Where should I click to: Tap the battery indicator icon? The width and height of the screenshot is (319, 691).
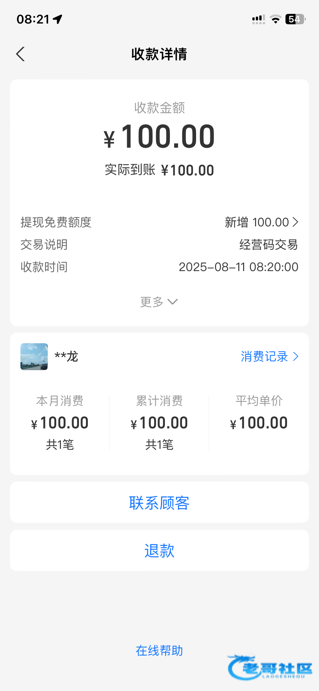295,19
